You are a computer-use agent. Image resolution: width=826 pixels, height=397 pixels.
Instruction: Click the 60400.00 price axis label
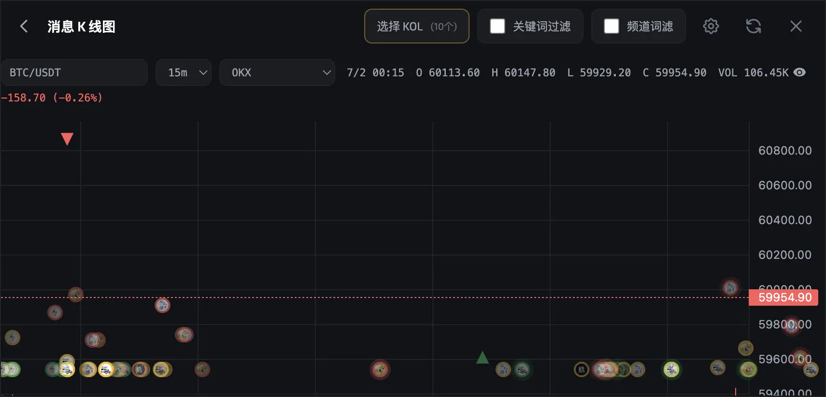click(x=785, y=220)
